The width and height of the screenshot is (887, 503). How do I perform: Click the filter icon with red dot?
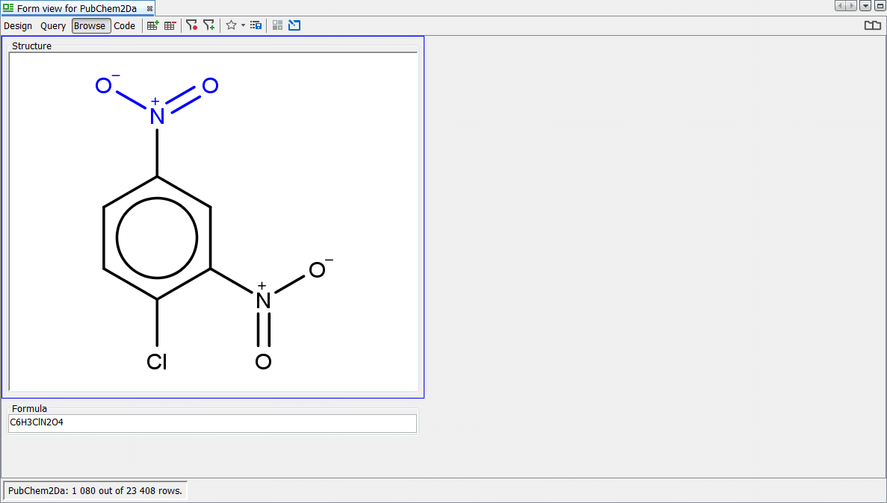tap(191, 25)
